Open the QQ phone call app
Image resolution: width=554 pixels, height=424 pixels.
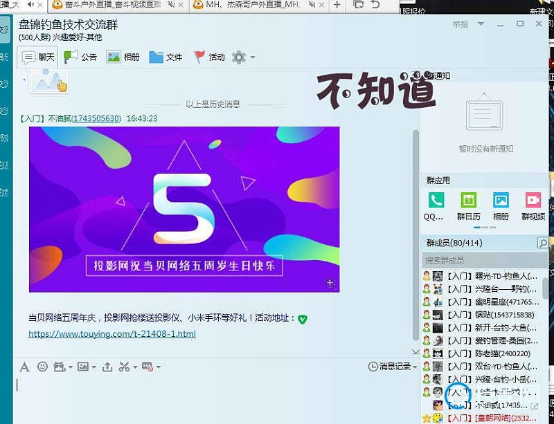coord(436,206)
